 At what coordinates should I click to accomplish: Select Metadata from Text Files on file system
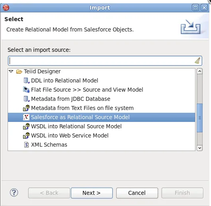pyautogui.click(x=82, y=108)
